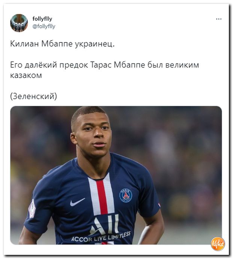Viewport: 233px width, 259px height.
Task: Open the follyflly profile avatar
Action: (x=19, y=23)
